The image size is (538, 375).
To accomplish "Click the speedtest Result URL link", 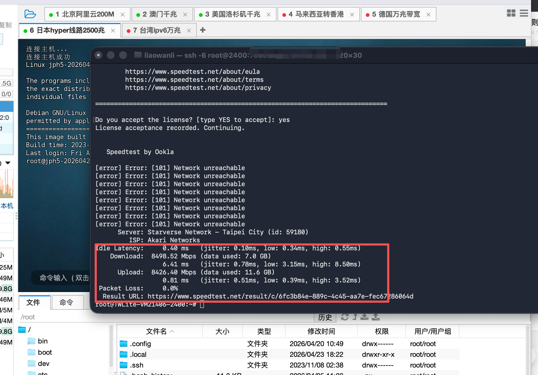I will tap(280, 296).
